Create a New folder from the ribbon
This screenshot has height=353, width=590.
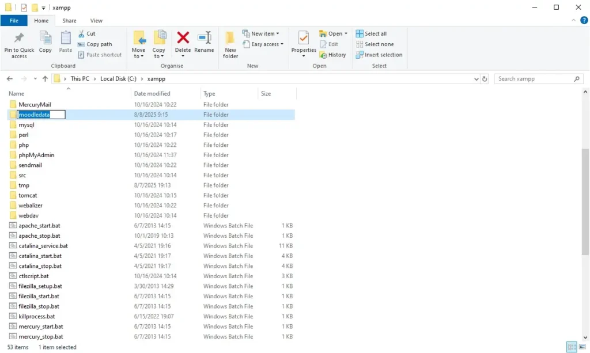[x=230, y=43]
